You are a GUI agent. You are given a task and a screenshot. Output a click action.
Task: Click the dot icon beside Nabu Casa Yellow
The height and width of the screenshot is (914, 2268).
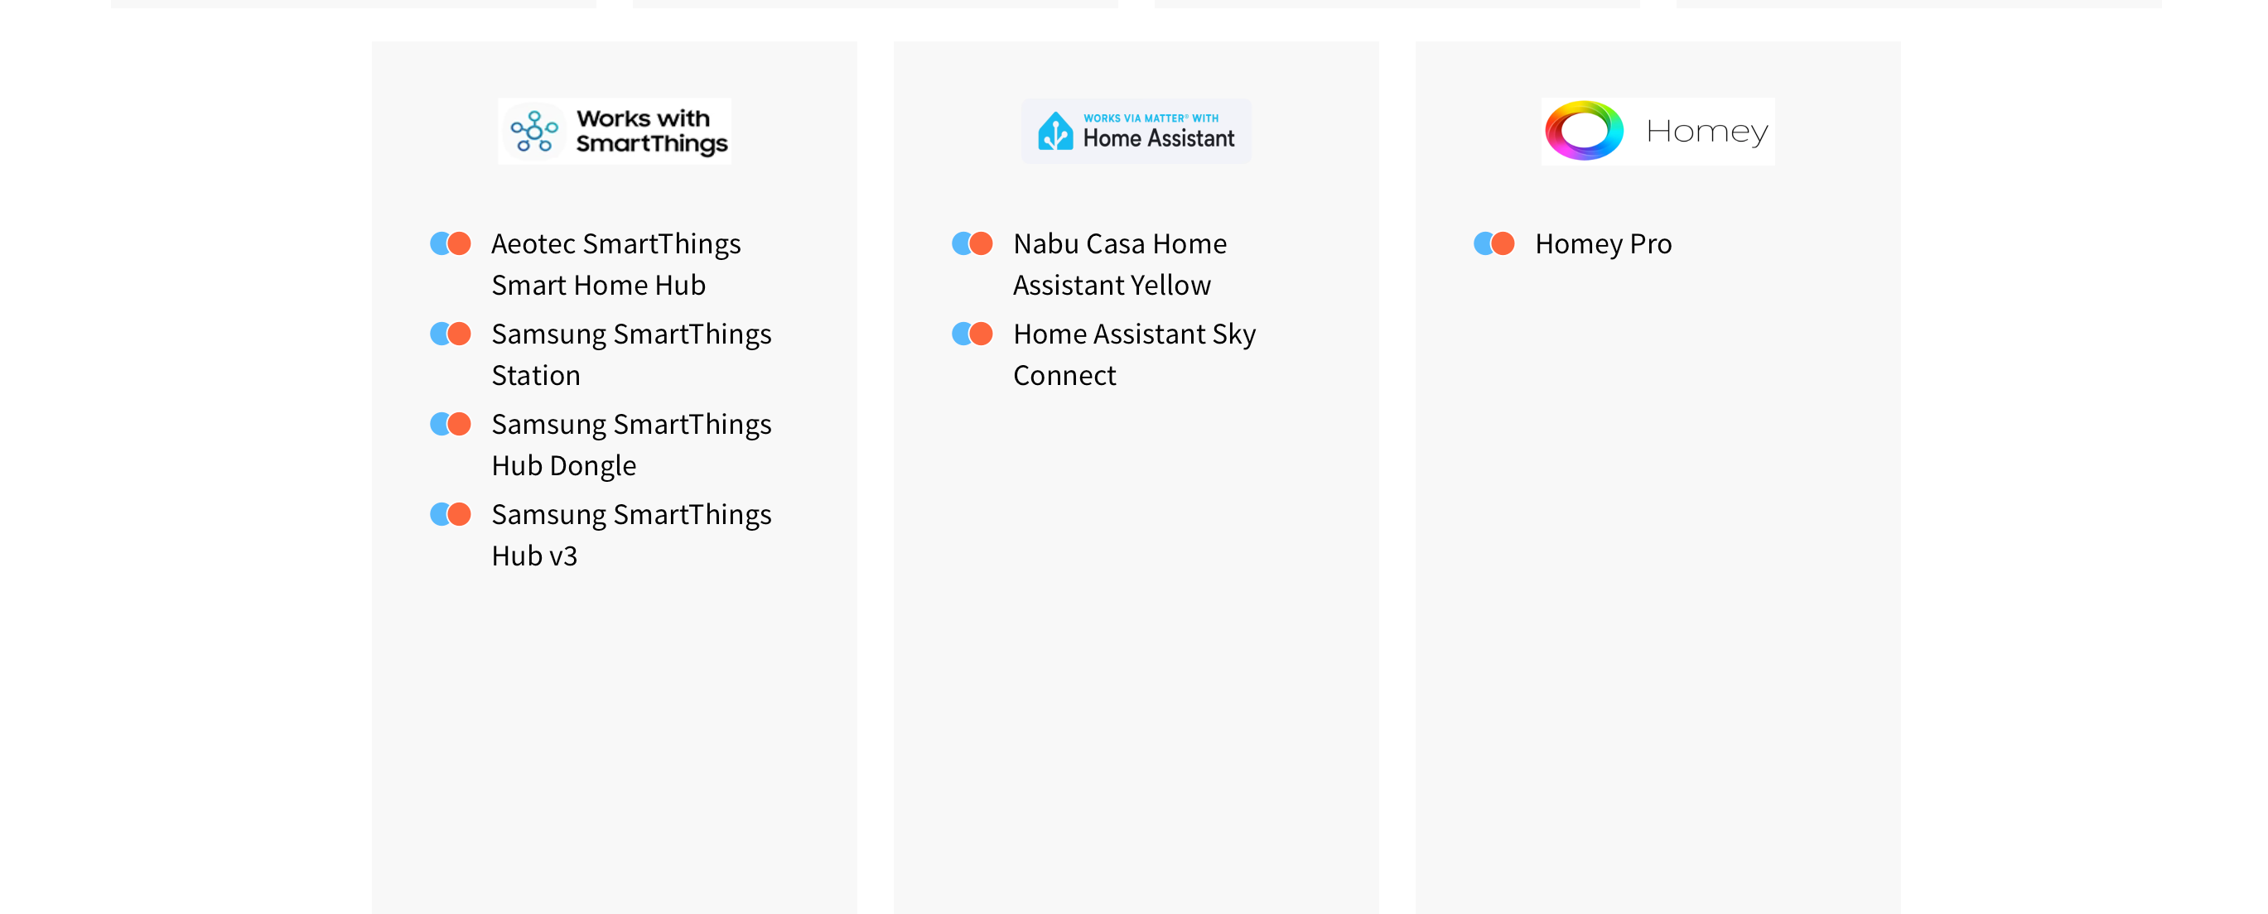pyautogui.click(x=972, y=243)
